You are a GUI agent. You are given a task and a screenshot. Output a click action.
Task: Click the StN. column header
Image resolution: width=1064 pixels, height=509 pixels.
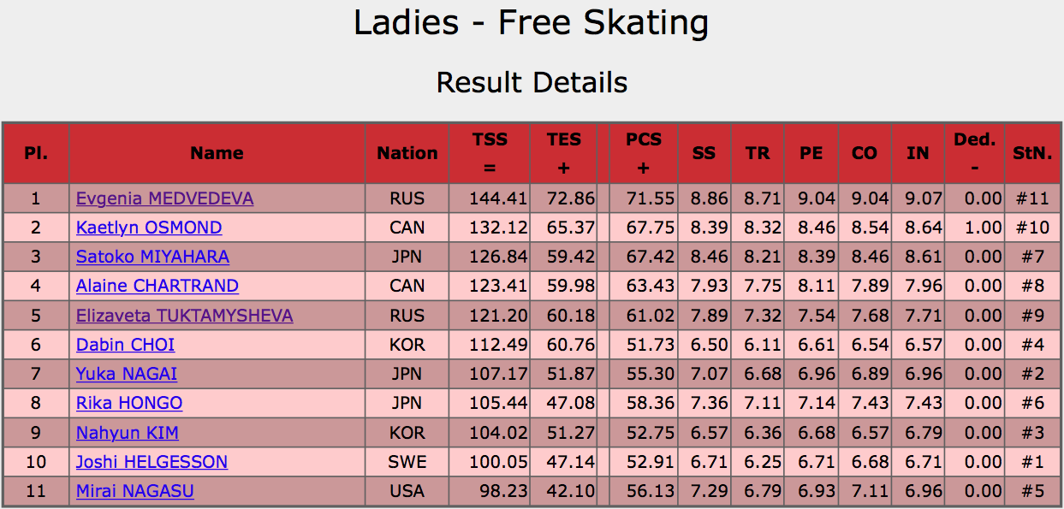(x=1032, y=153)
